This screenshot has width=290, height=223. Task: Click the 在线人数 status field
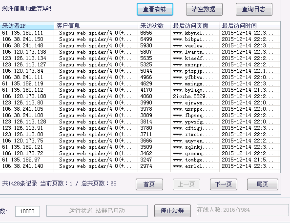pyautogui.click(x=243, y=210)
